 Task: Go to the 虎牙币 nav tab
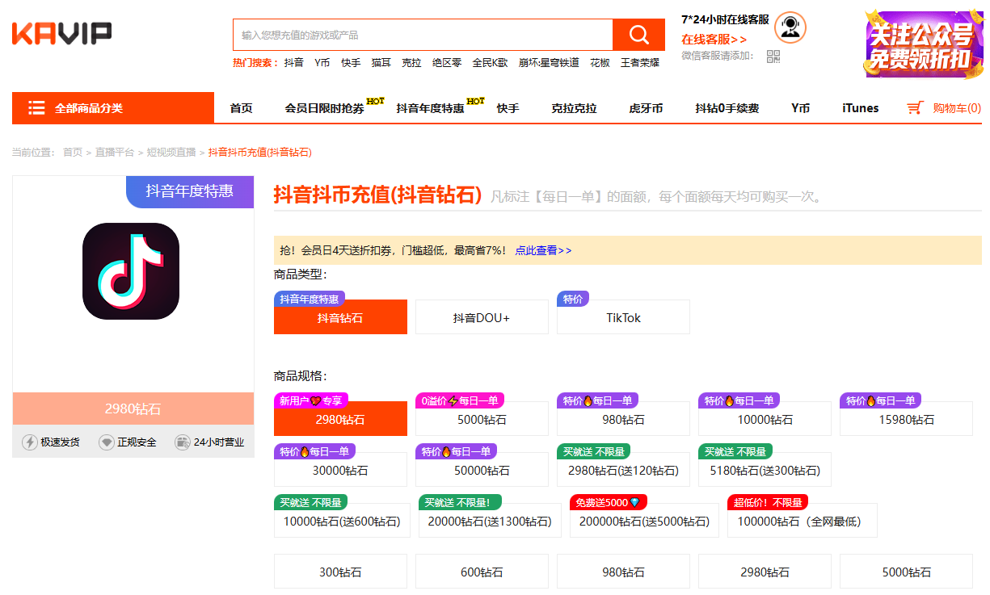[646, 108]
